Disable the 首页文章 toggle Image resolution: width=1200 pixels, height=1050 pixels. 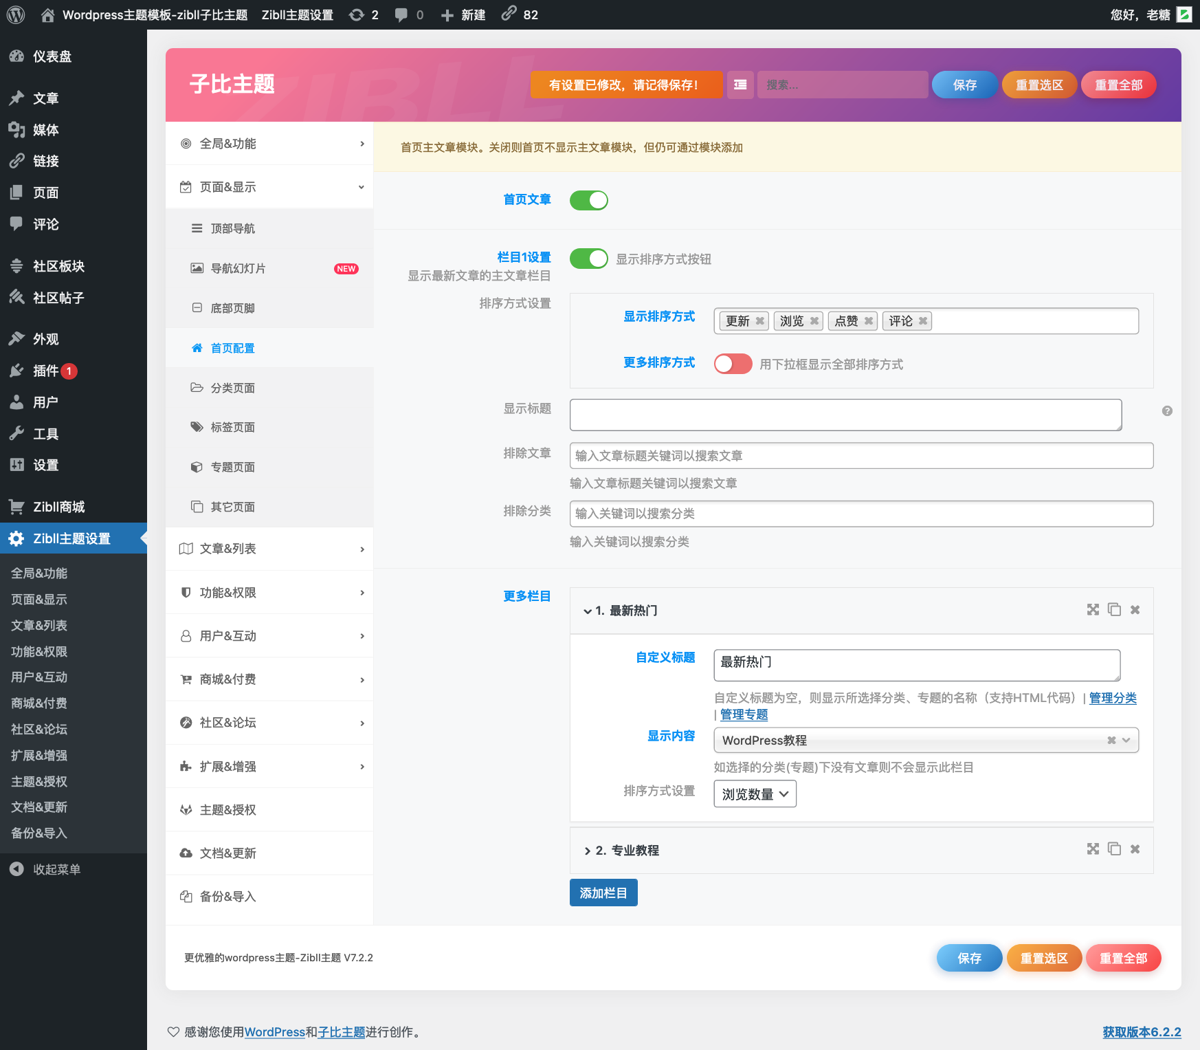[x=589, y=200]
